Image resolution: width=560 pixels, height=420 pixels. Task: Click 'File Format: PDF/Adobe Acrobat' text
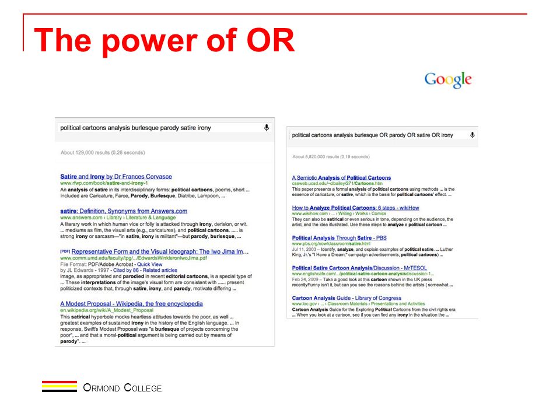point(96,264)
